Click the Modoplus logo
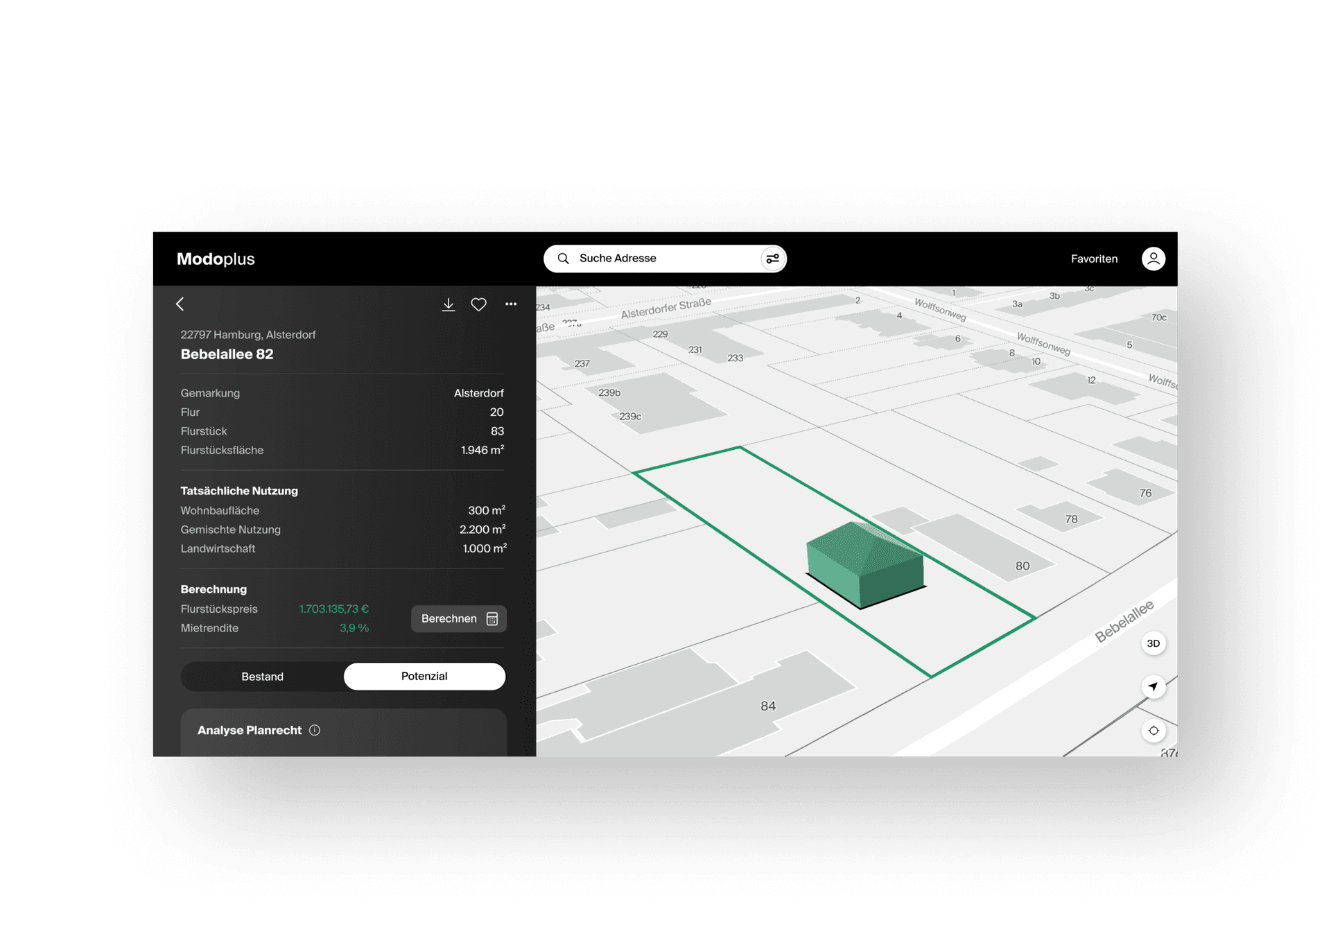Image resolution: width=1331 pixels, height=940 pixels. [x=216, y=259]
